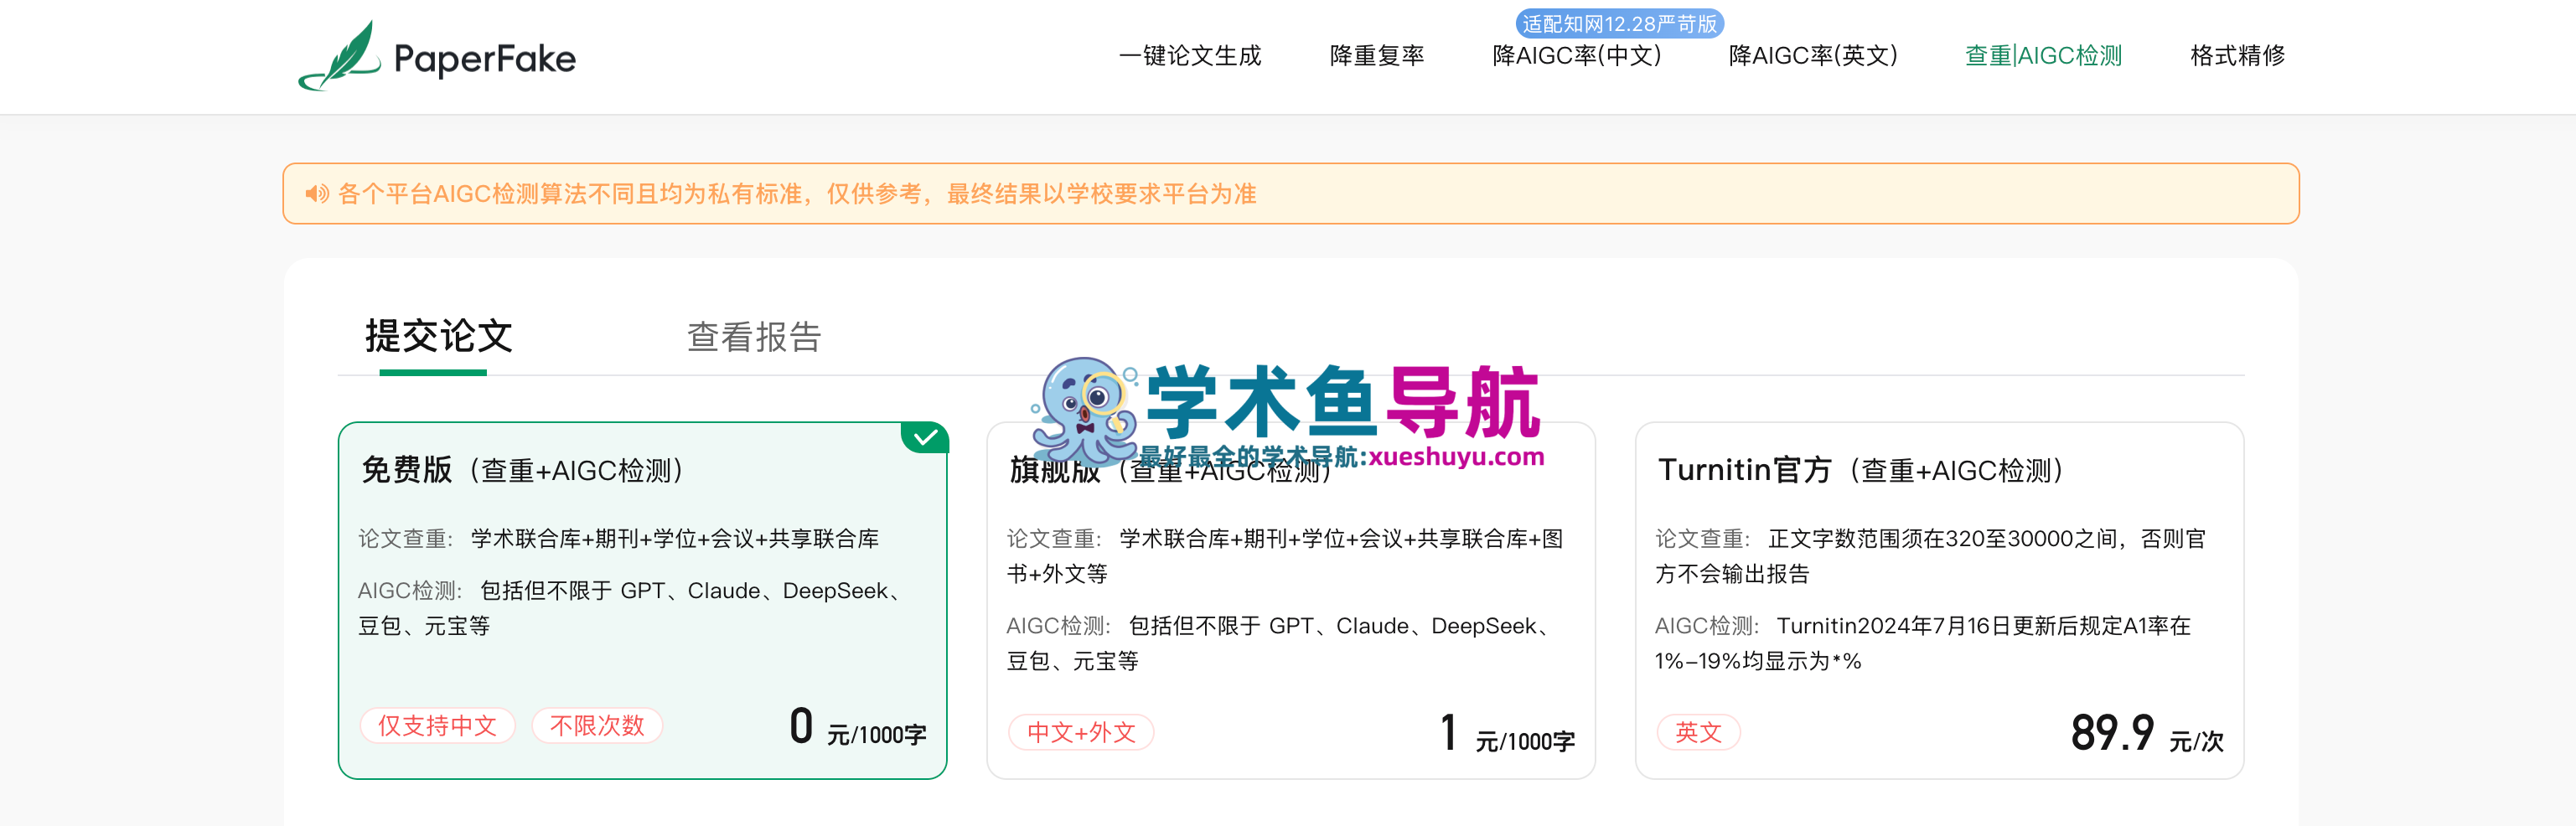
Task: Select the 免费版 plan card
Action: pos(642,600)
